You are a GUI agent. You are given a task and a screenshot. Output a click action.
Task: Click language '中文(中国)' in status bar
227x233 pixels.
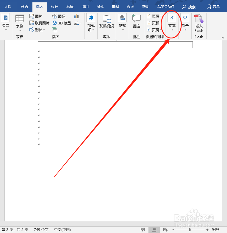[x=62, y=230]
